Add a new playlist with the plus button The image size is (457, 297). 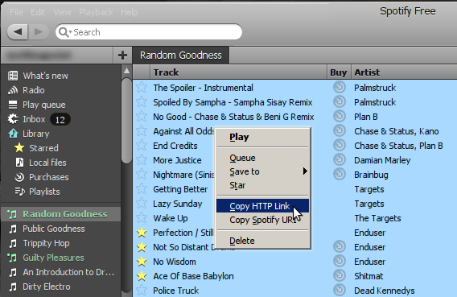(122, 55)
